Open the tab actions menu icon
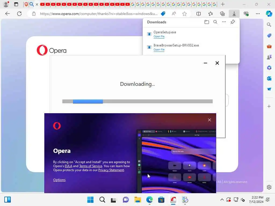This screenshot has height=206, width=275. [16, 4]
